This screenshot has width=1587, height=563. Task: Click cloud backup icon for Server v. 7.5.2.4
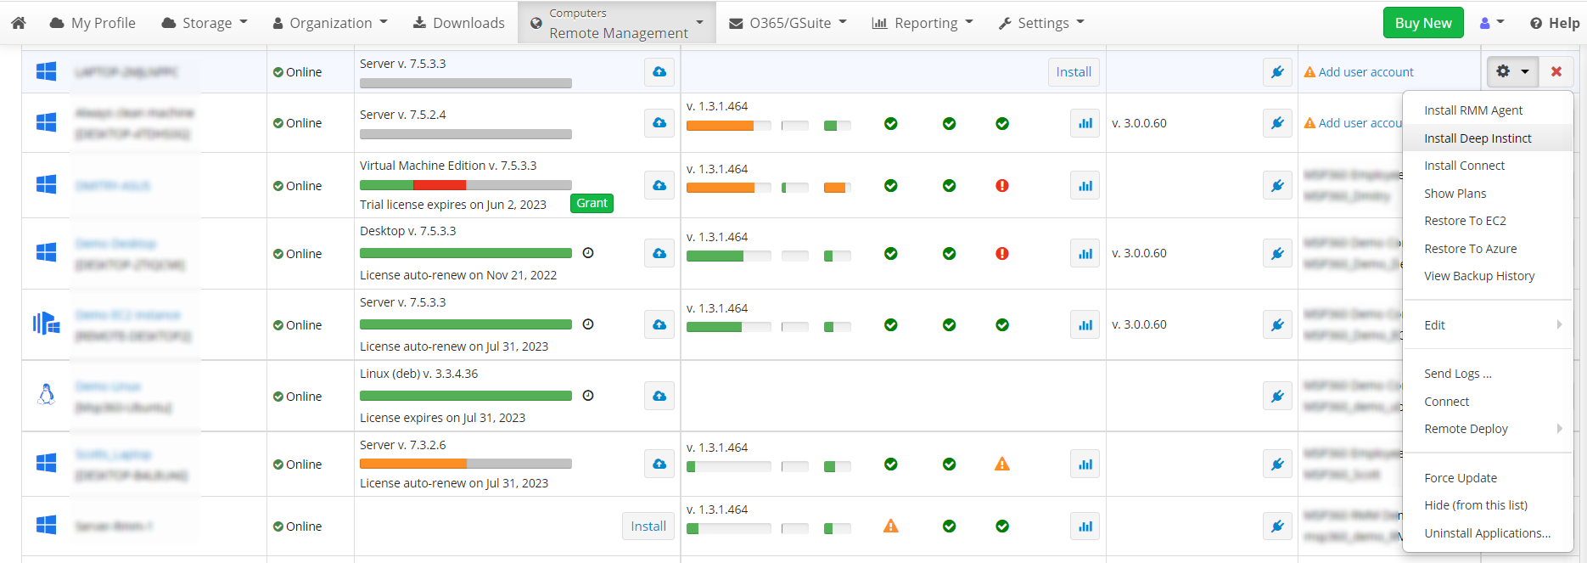coord(659,123)
